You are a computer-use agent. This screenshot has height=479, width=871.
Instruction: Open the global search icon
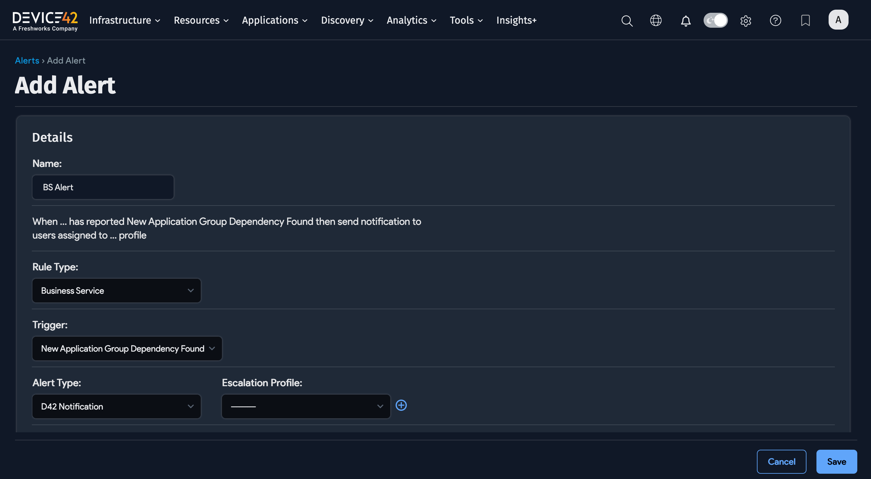click(627, 21)
